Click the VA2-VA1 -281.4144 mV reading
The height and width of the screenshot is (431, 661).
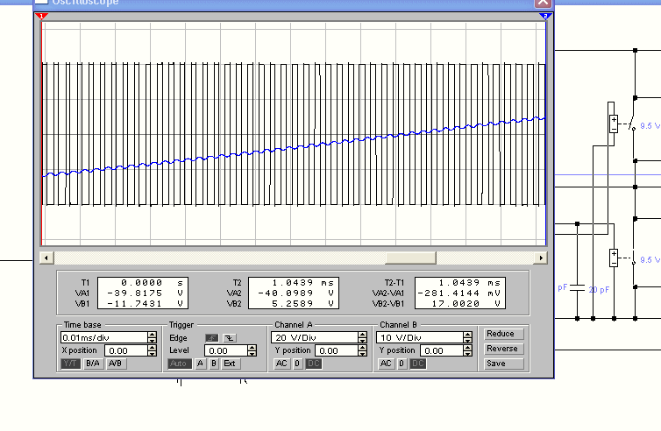[460, 293]
